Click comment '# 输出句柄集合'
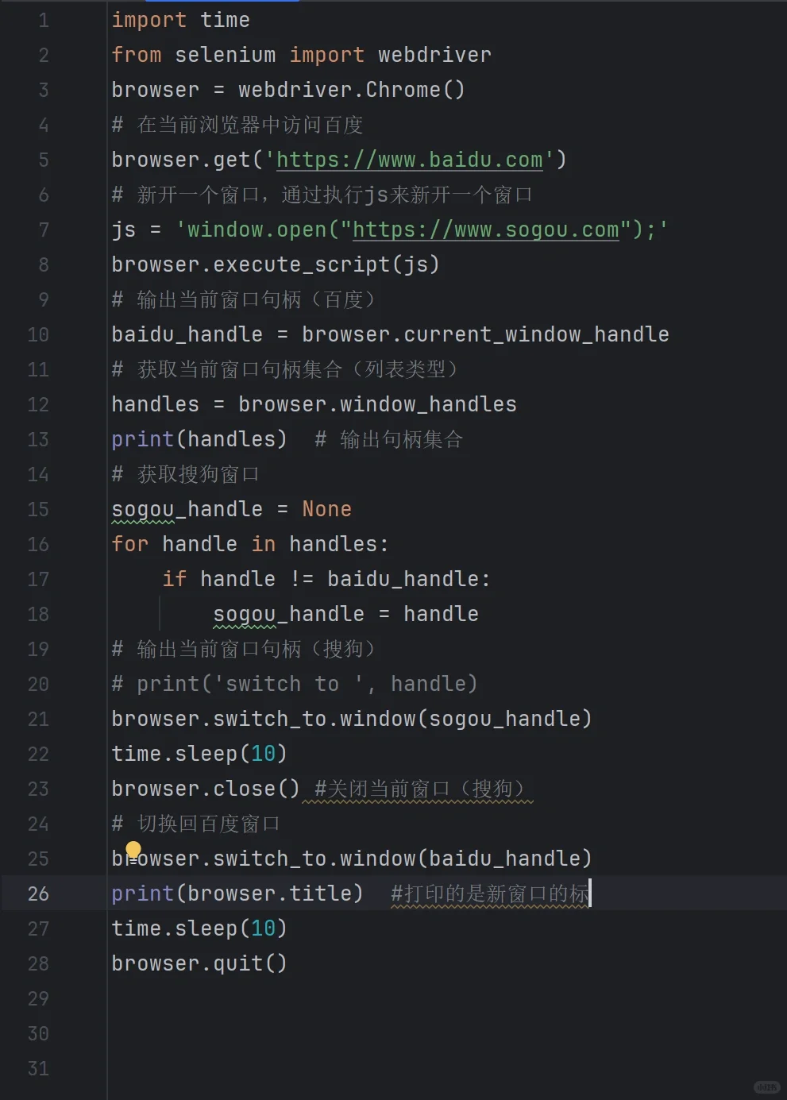 coord(389,439)
